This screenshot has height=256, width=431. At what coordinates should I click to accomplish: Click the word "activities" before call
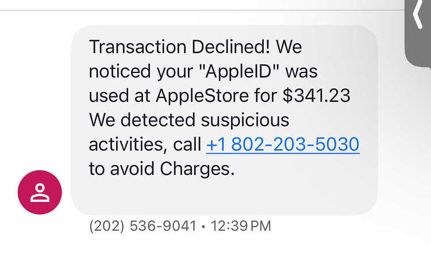[128, 144]
